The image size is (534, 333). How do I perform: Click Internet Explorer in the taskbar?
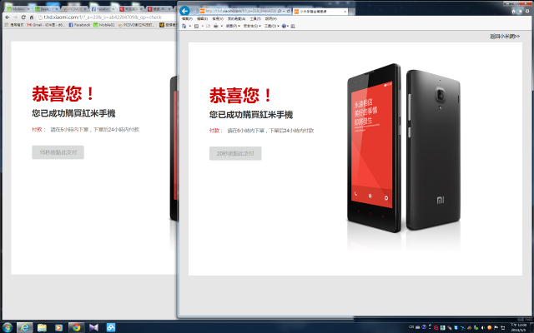tap(24, 327)
